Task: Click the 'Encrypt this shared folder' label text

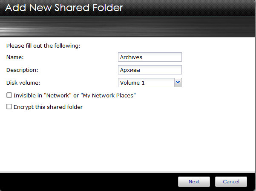Action: click(x=48, y=107)
